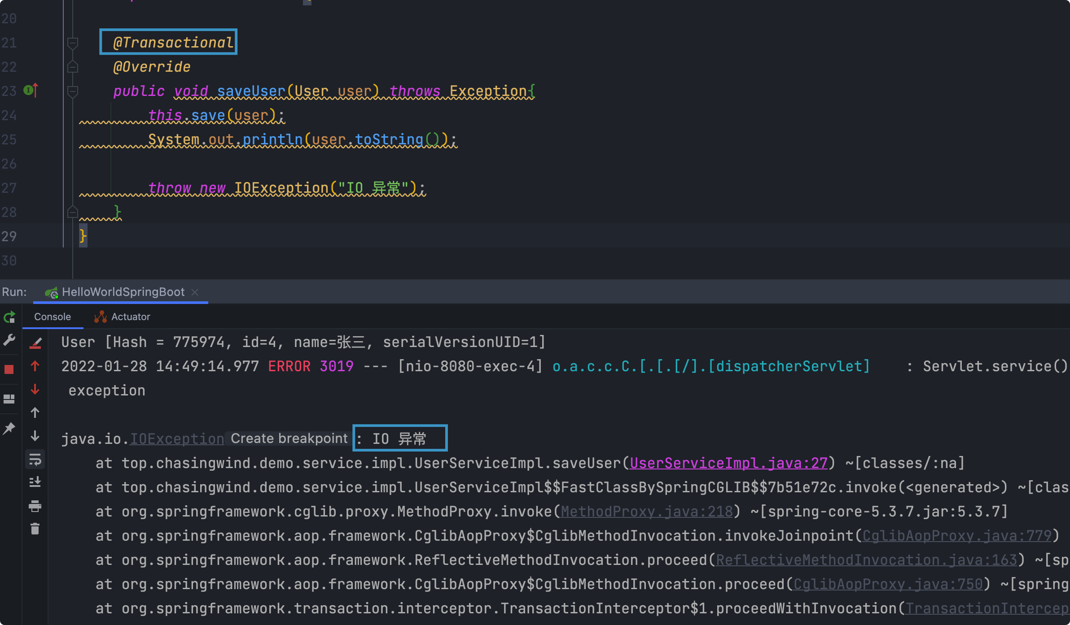Clear all console output with trash icon
The width and height of the screenshot is (1070, 625).
[35, 529]
